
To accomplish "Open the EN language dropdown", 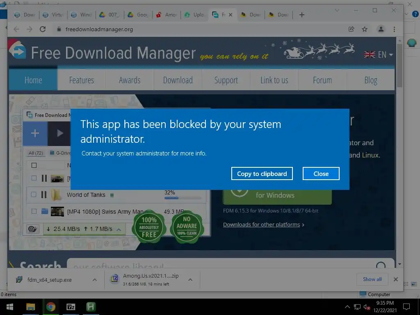I will click(378, 55).
